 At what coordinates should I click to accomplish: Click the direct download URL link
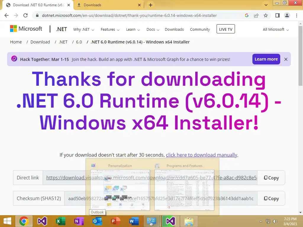click(151, 178)
